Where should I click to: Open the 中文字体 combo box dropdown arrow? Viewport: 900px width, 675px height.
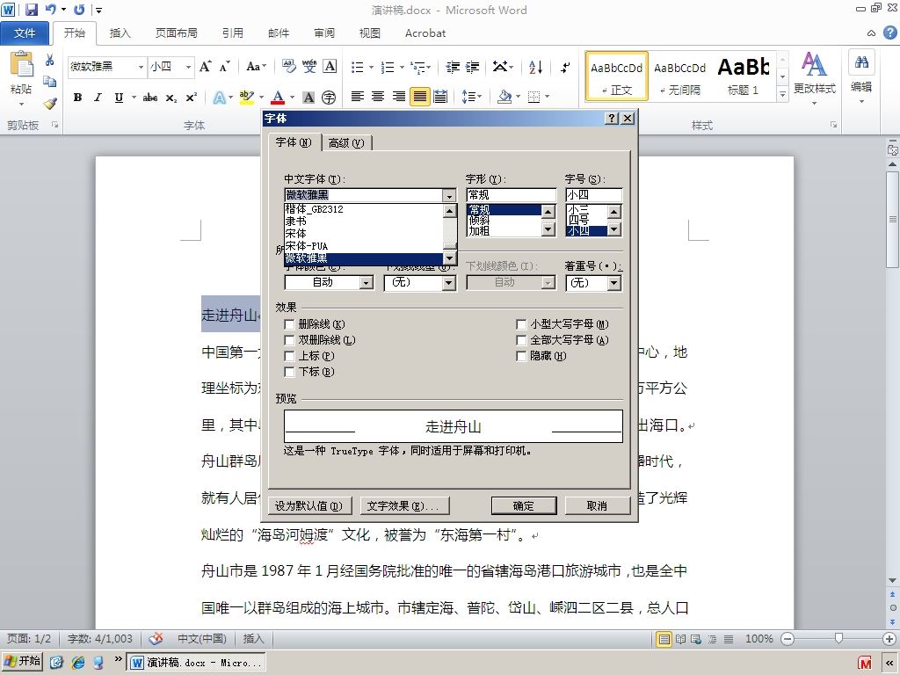[x=449, y=196]
